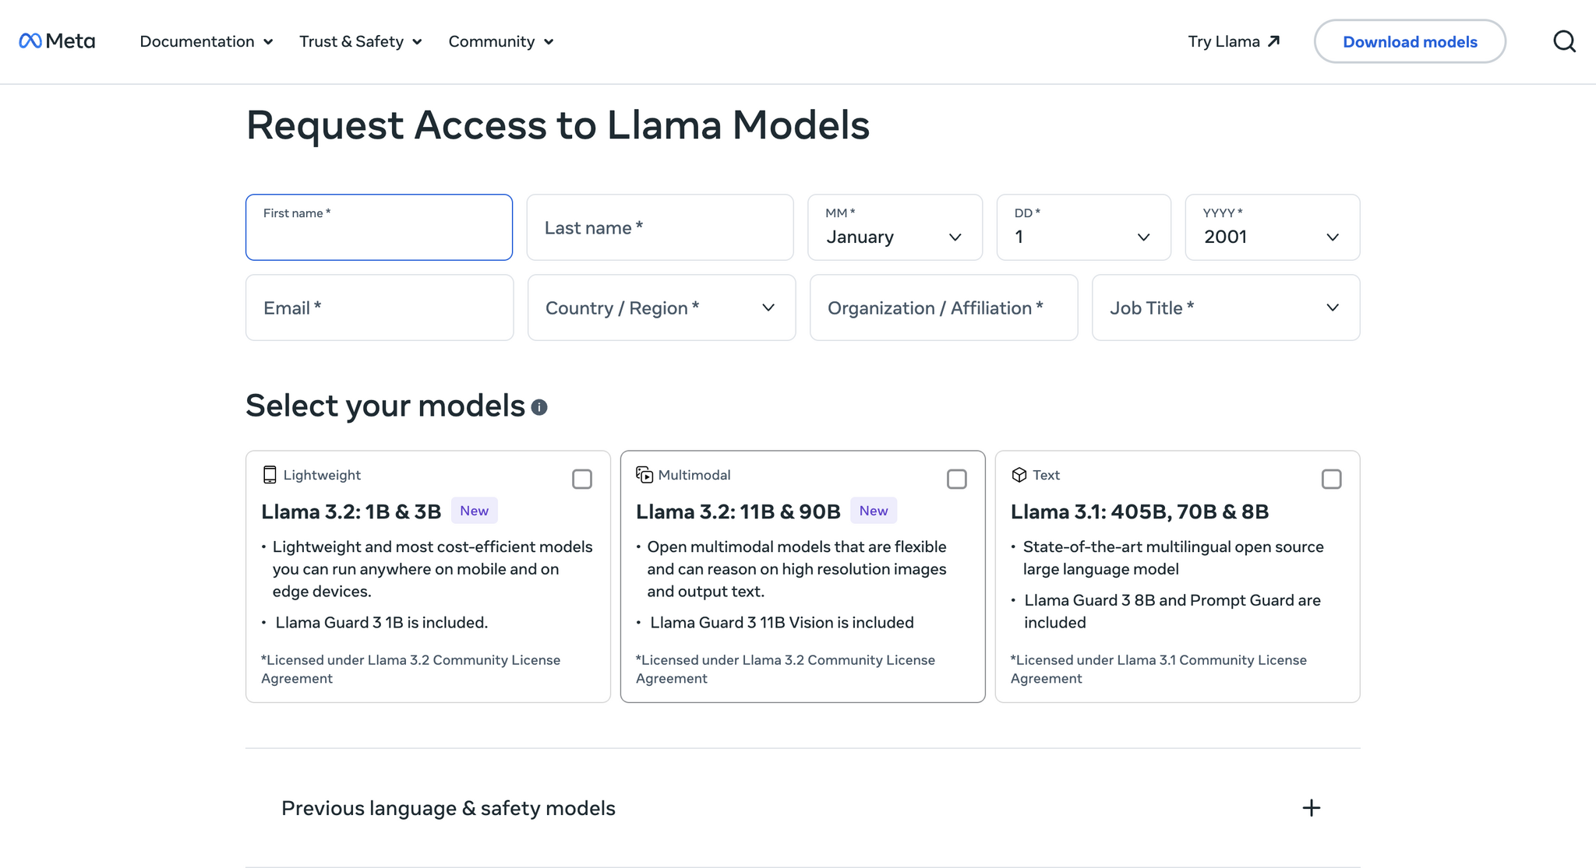Click the First name input field
Screen dimensions: 1596x868
click(379, 227)
